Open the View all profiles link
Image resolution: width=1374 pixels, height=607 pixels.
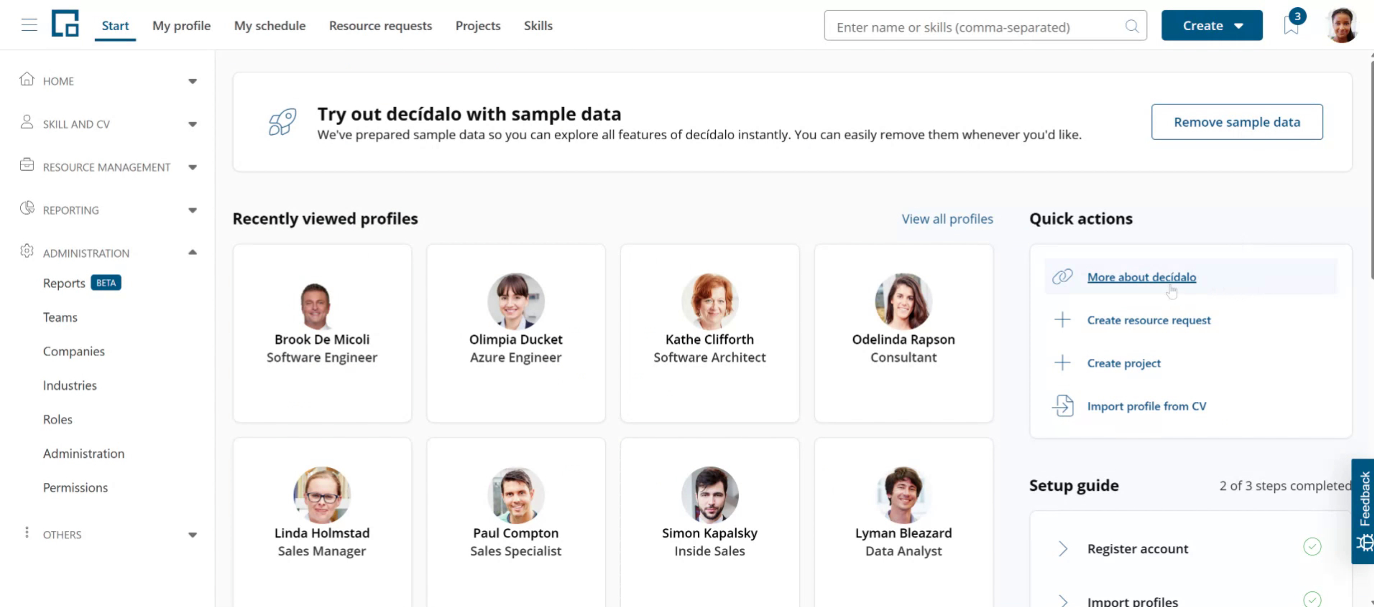pos(947,219)
